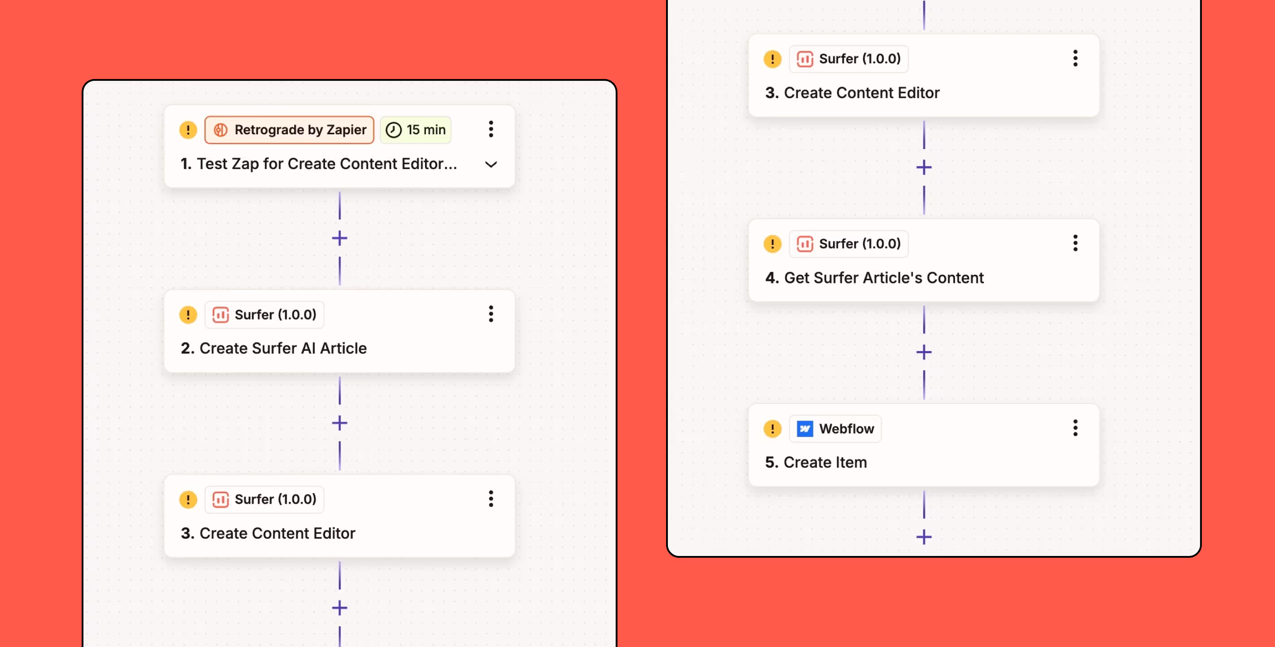Add a step after Create Surfer AI Article

[x=340, y=423]
